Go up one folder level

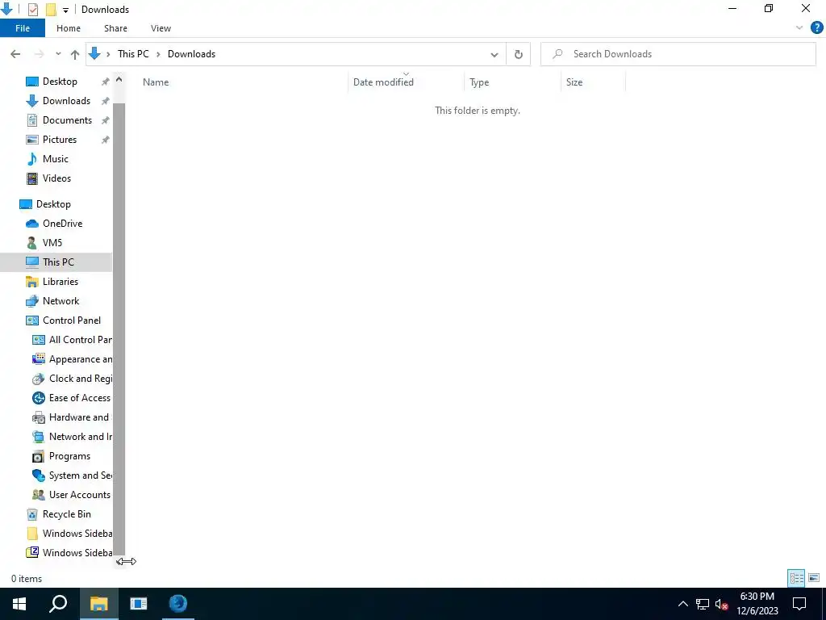coord(75,54)
